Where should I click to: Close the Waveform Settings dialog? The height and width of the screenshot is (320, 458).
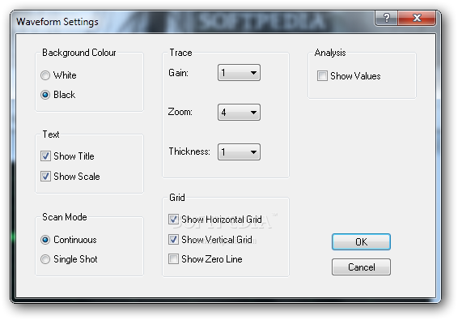click(x=417, y=18)
